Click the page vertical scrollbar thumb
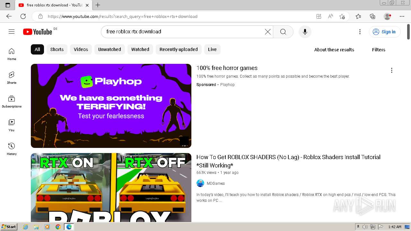411x231 pixels. (x=408, y=31)
